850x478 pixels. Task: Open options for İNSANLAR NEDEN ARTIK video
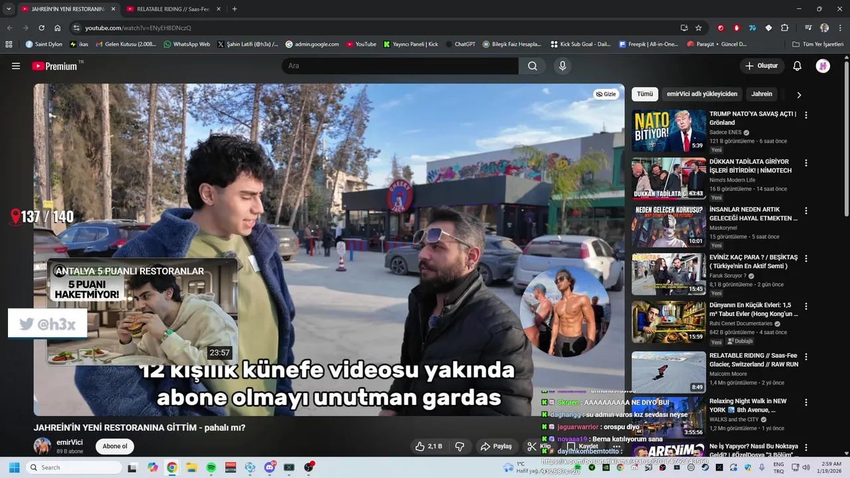[806, 210]
